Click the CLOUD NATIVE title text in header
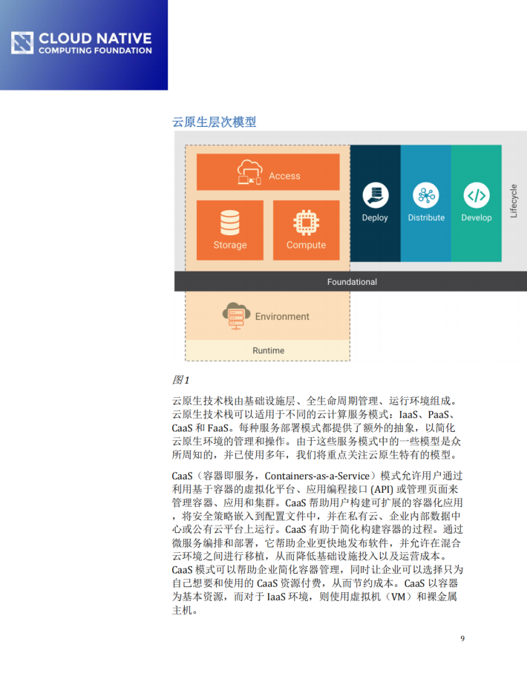 tap(94, 37)
